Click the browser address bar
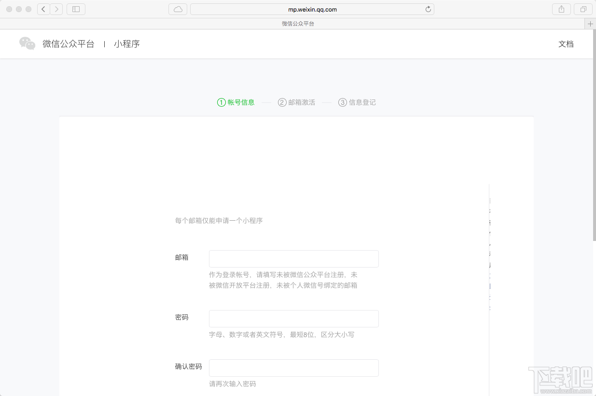Screen dimensions: 596x396 pos(312,9)
